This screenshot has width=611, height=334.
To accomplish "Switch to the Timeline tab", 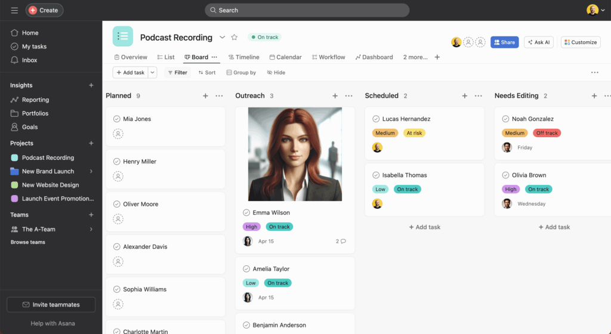I will (243, 57).
